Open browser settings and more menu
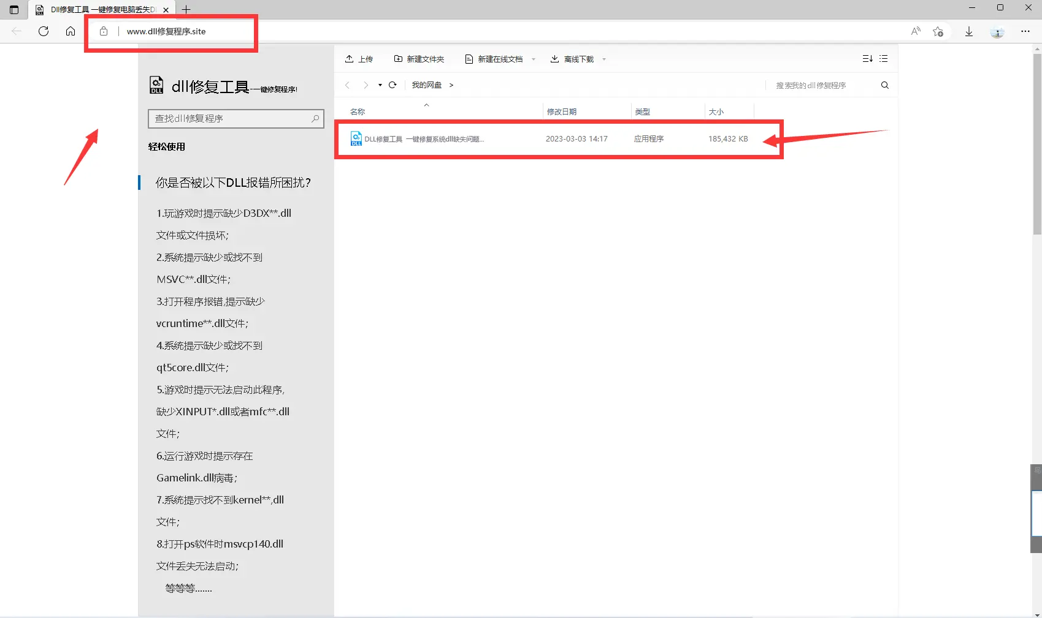Image resolution: width=1042 pixels, height=618 pixels. [1025, 31]
